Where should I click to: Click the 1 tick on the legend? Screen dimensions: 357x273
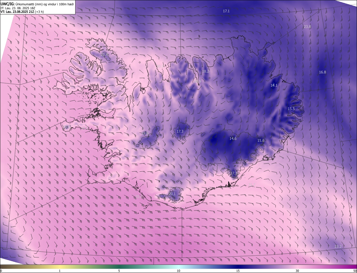click(x=60, y=271)
